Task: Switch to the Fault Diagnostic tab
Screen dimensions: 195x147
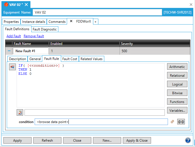Action: pyautogui.click(x=45, y=29)
